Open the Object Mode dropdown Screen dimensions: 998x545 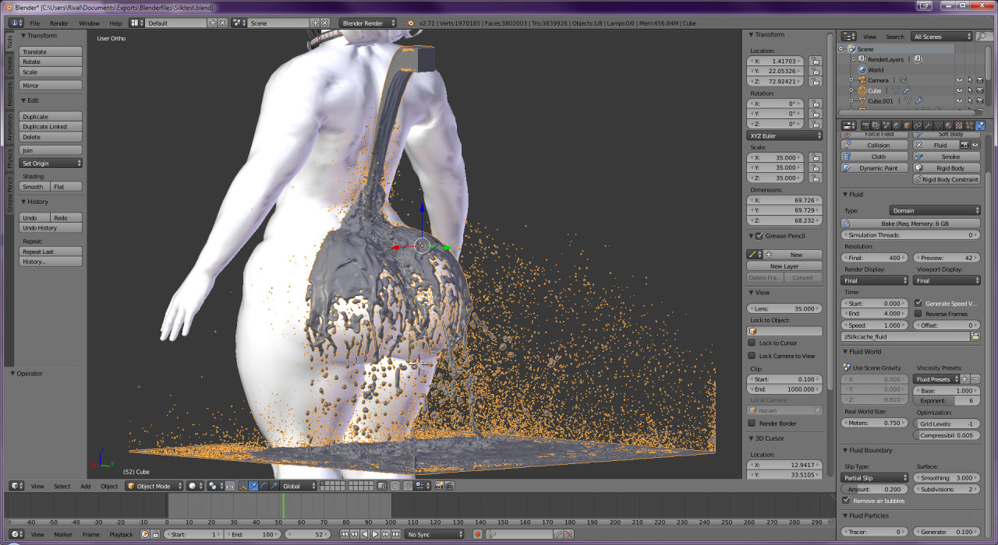click(x=154, y=486)
